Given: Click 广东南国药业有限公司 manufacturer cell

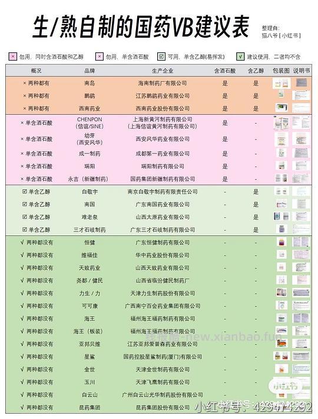Looking at the screenshot, I should (163, 204).
